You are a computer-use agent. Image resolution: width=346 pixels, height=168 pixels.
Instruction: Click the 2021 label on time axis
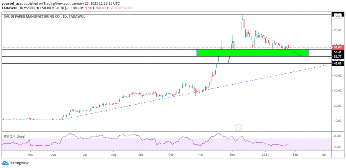(266, 154)
